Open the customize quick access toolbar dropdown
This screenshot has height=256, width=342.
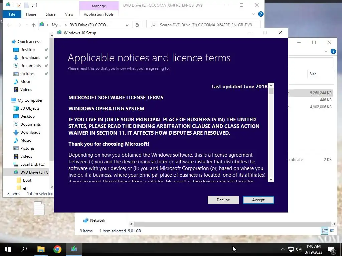point(32,5)
